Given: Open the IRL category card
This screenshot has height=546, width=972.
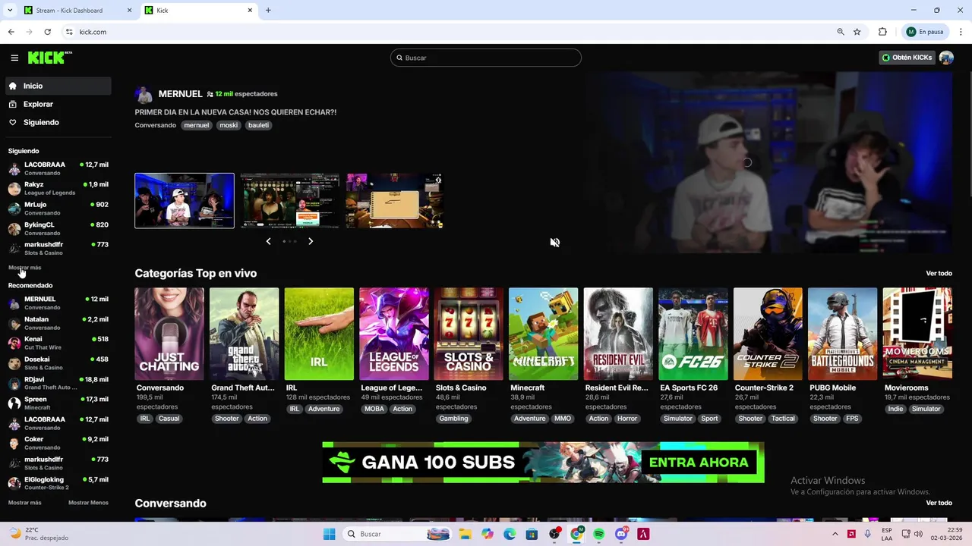Looking at the screenshot, I should (319, 334).
